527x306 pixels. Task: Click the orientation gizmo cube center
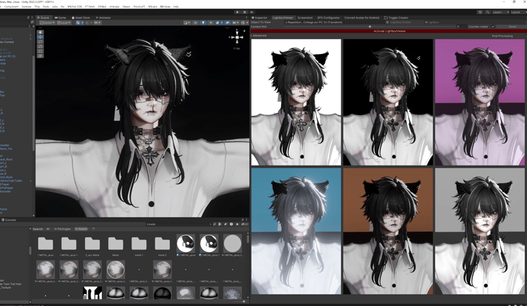point(237,37)
